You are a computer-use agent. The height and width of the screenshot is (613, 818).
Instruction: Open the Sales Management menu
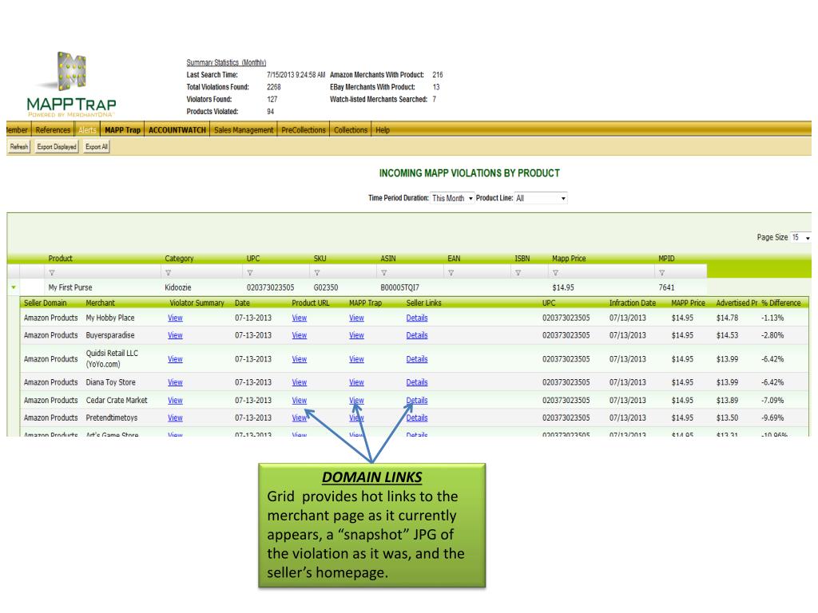[x=244, y=130]
